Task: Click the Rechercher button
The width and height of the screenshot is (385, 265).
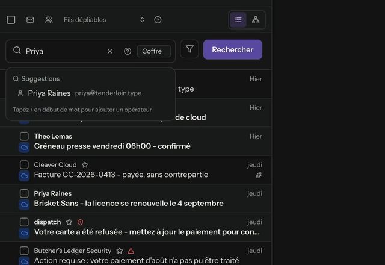Action: (x=233, y=49)
